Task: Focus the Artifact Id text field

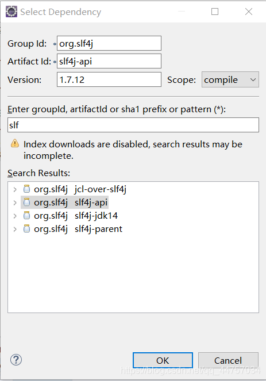Action: coord(109,61)
